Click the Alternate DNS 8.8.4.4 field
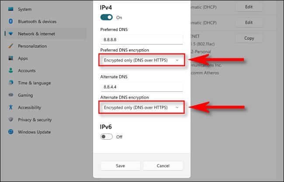 (x=142, y=86)
